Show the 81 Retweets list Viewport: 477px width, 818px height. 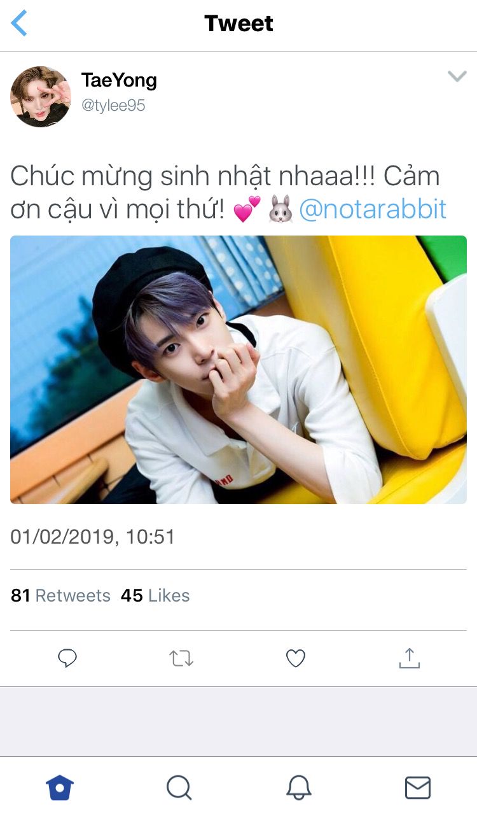click(61, 595)
